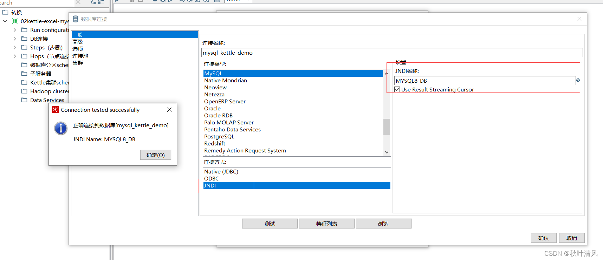Click the folder icon beside Data Services
The image size is (603, 260).
click(24, 100)
